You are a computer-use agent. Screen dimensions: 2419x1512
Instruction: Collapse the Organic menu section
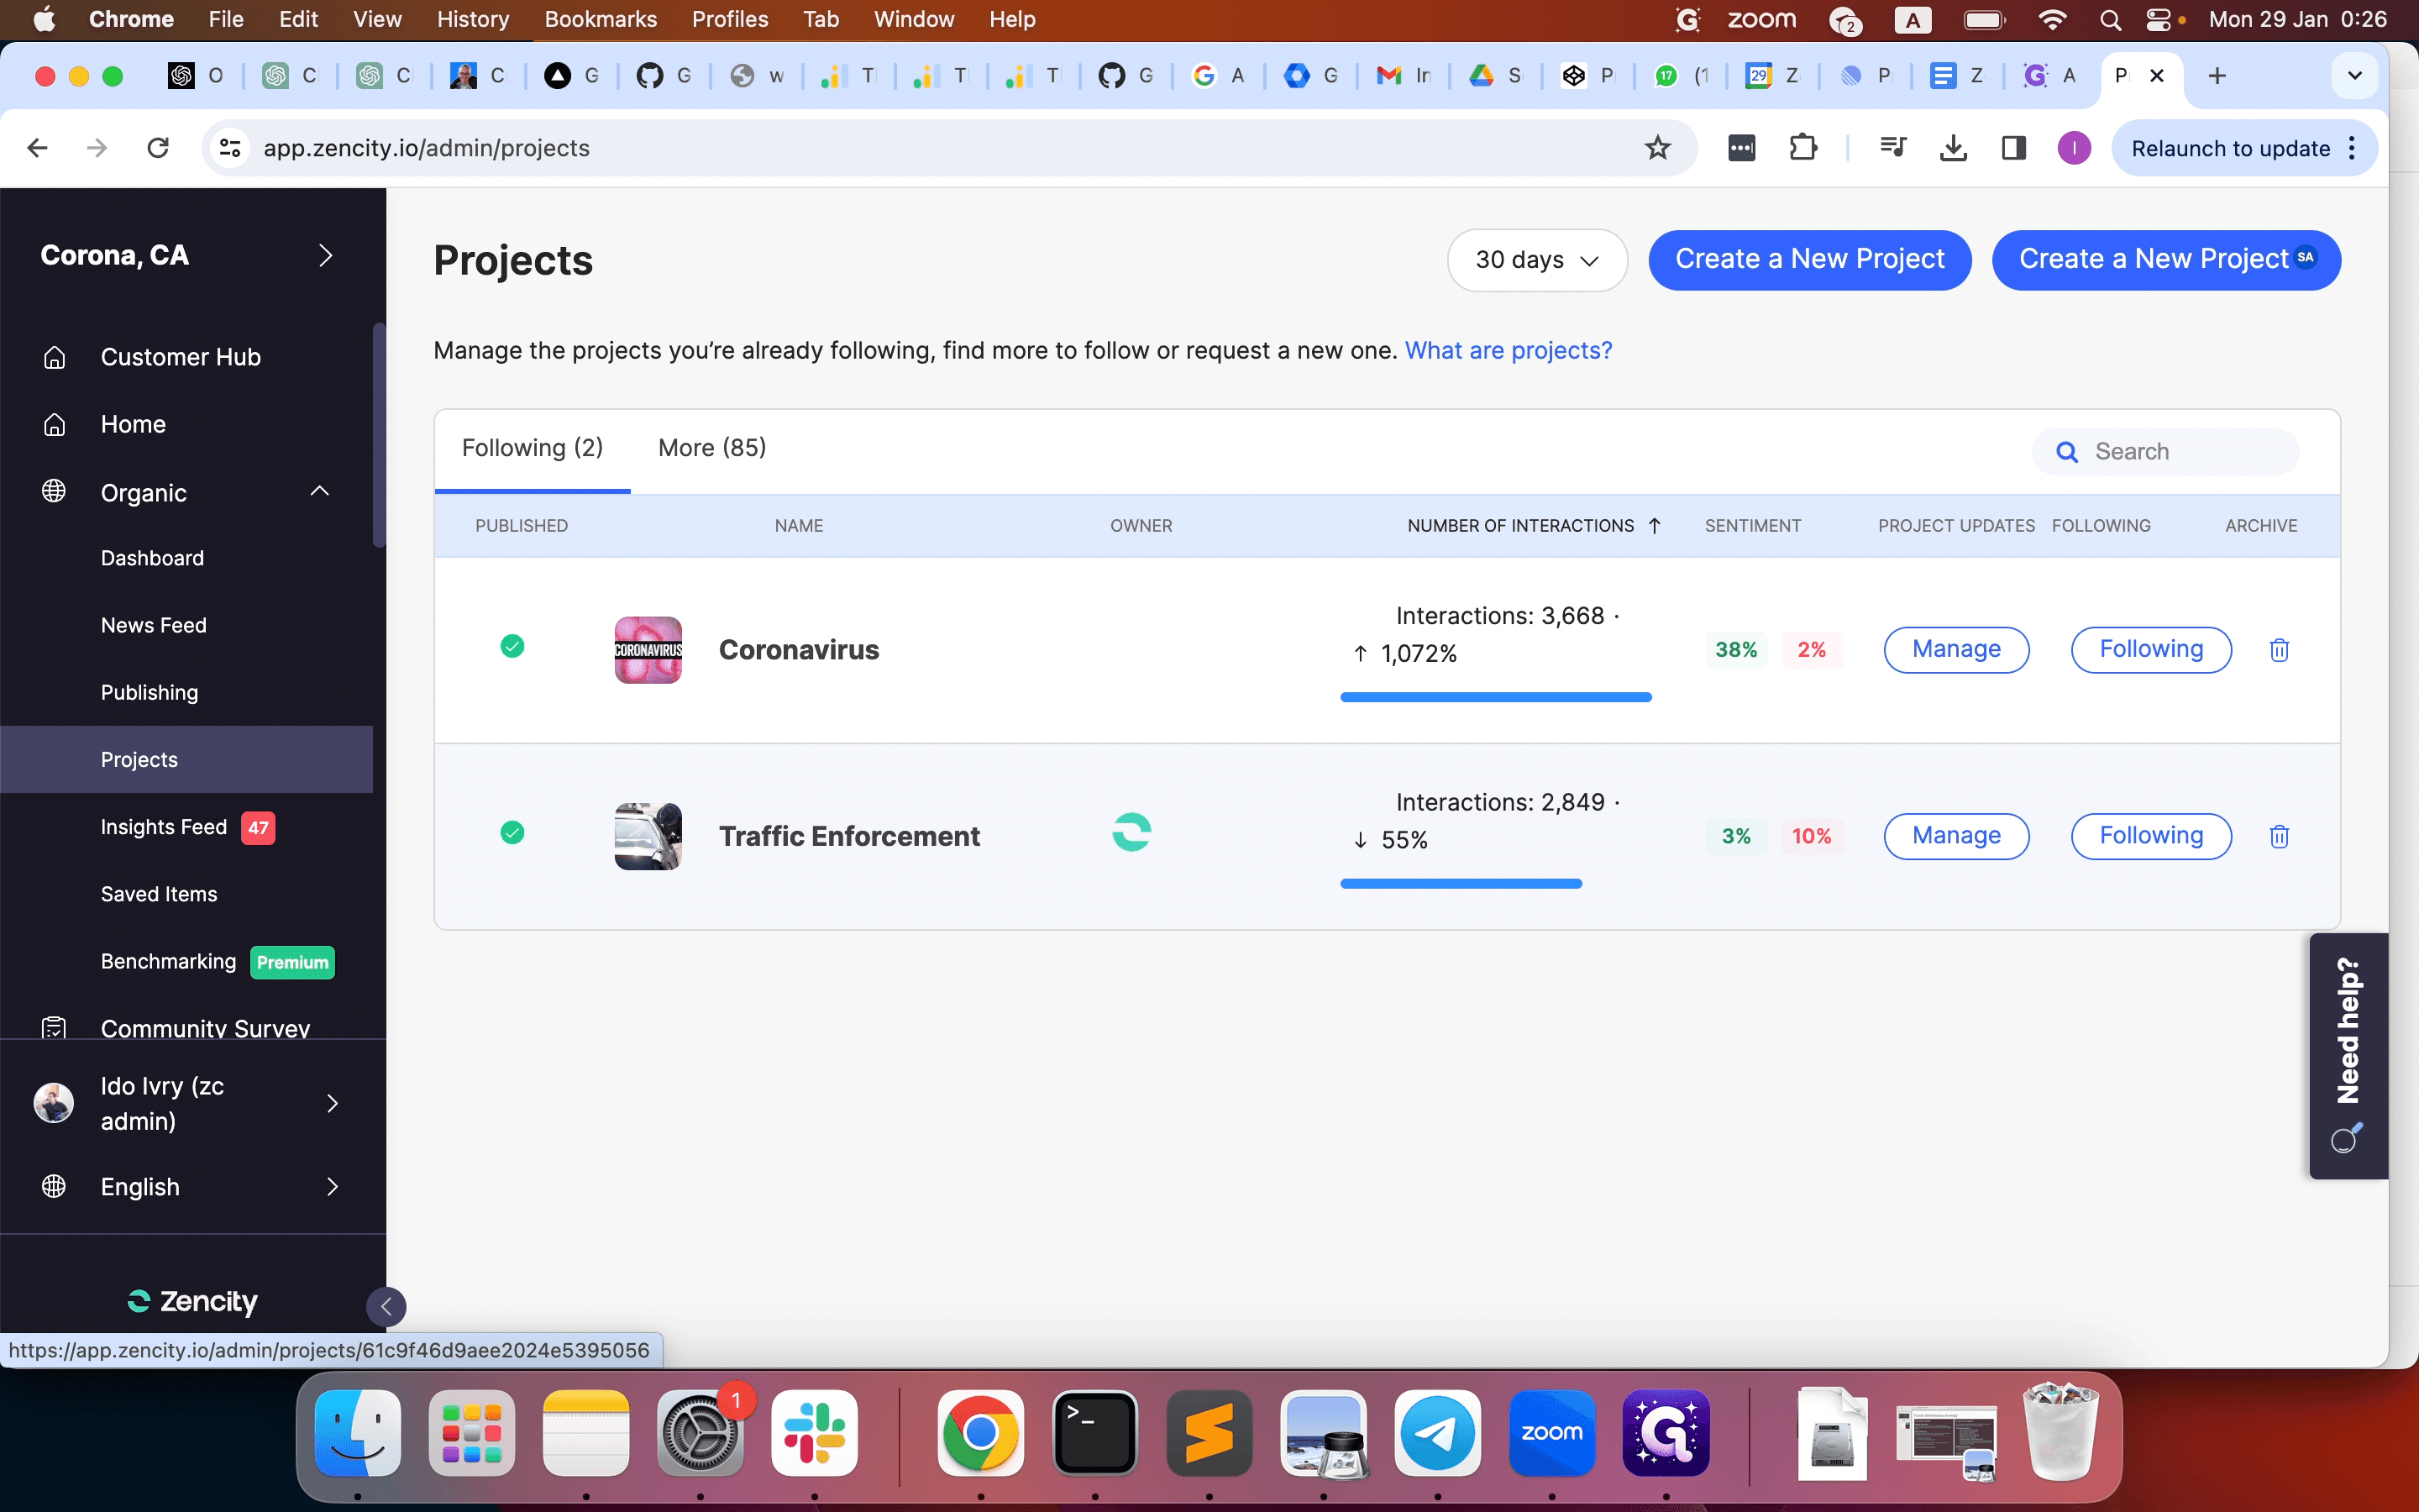click(x=320, y=491)
